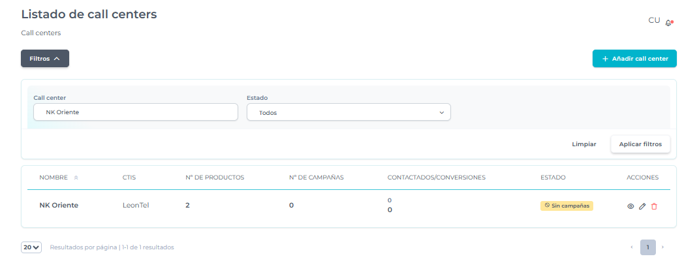Open notifications bell icon
This screenshot has height=280, width=699.
(669, 22)
